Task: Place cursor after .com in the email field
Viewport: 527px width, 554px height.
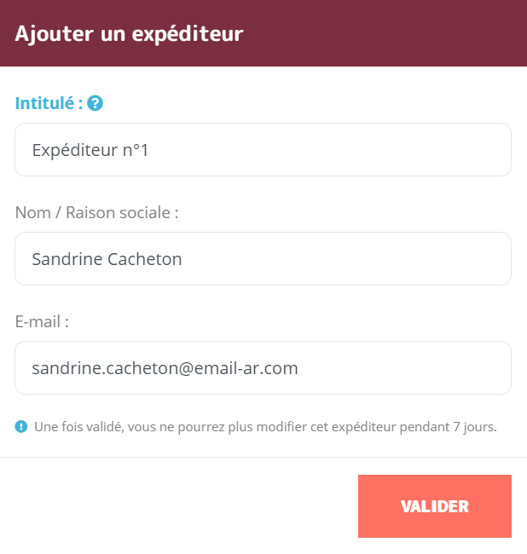Action: (x=299, y=368)
